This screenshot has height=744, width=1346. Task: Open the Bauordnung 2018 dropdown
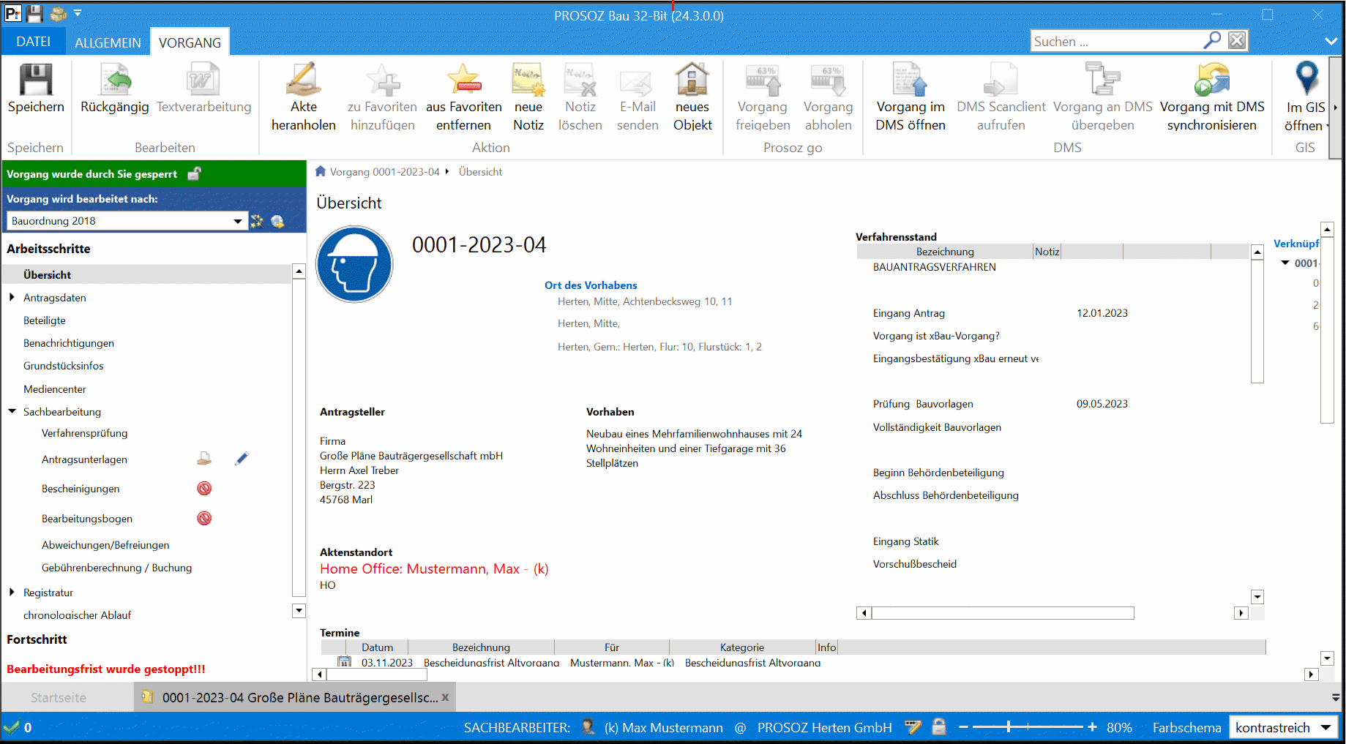click(237, 221)
